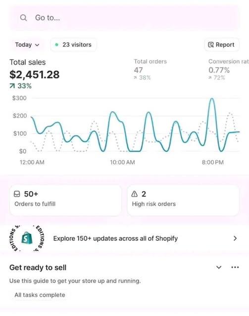Screen dimensions: 249x316
Task: Select the Total orders metric tab
Action: tap(150, 70)
